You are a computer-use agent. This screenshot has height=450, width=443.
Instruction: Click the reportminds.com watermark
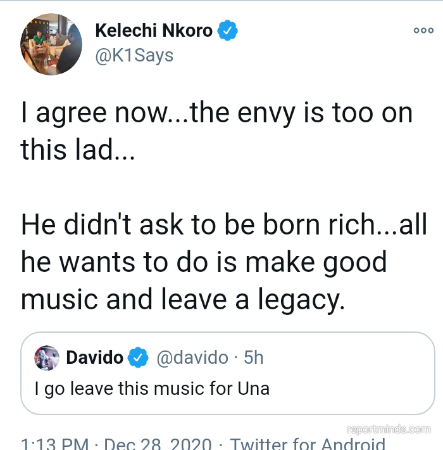pos(389,429)
